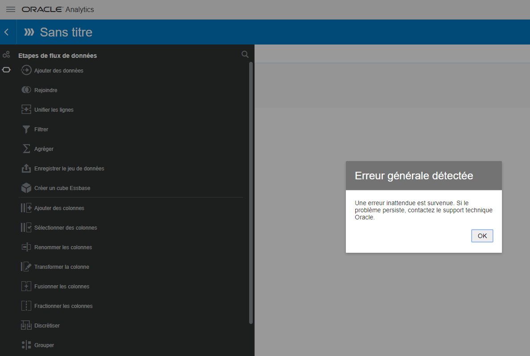Click the Fractionner les colonnes icon
The image size is (530, 356).
pyautogui.click(x=26, y=306)
